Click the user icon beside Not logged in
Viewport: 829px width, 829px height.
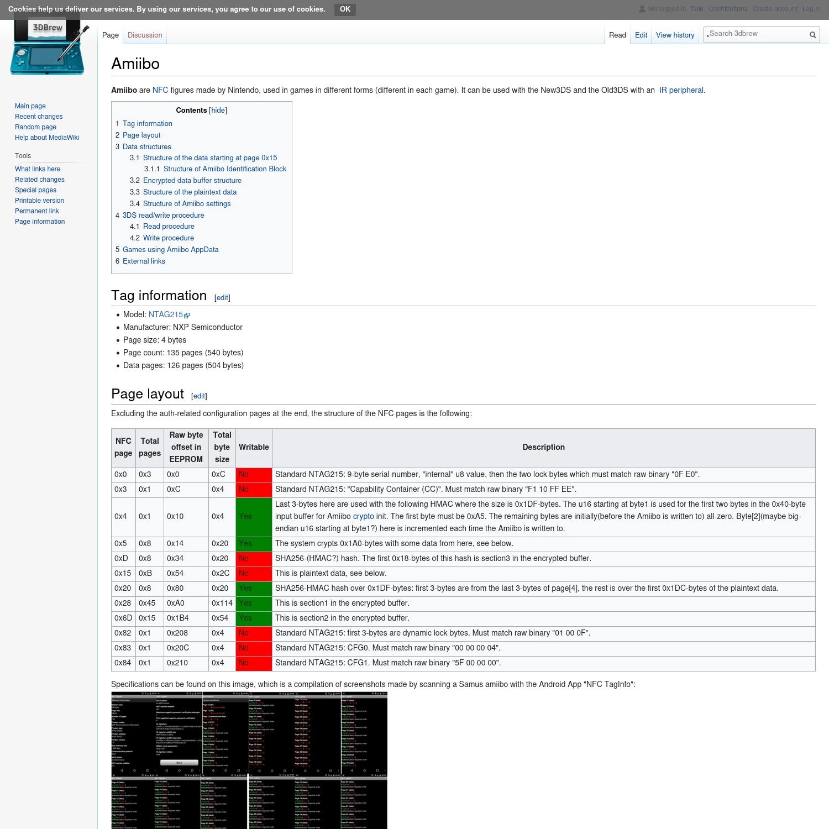(642, 9)
